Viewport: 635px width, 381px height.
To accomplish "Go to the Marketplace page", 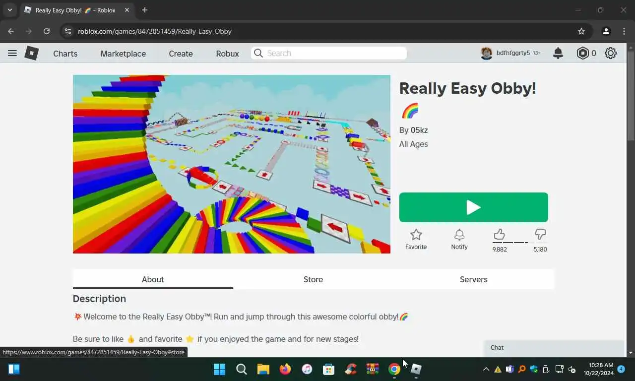I will 123,54.
